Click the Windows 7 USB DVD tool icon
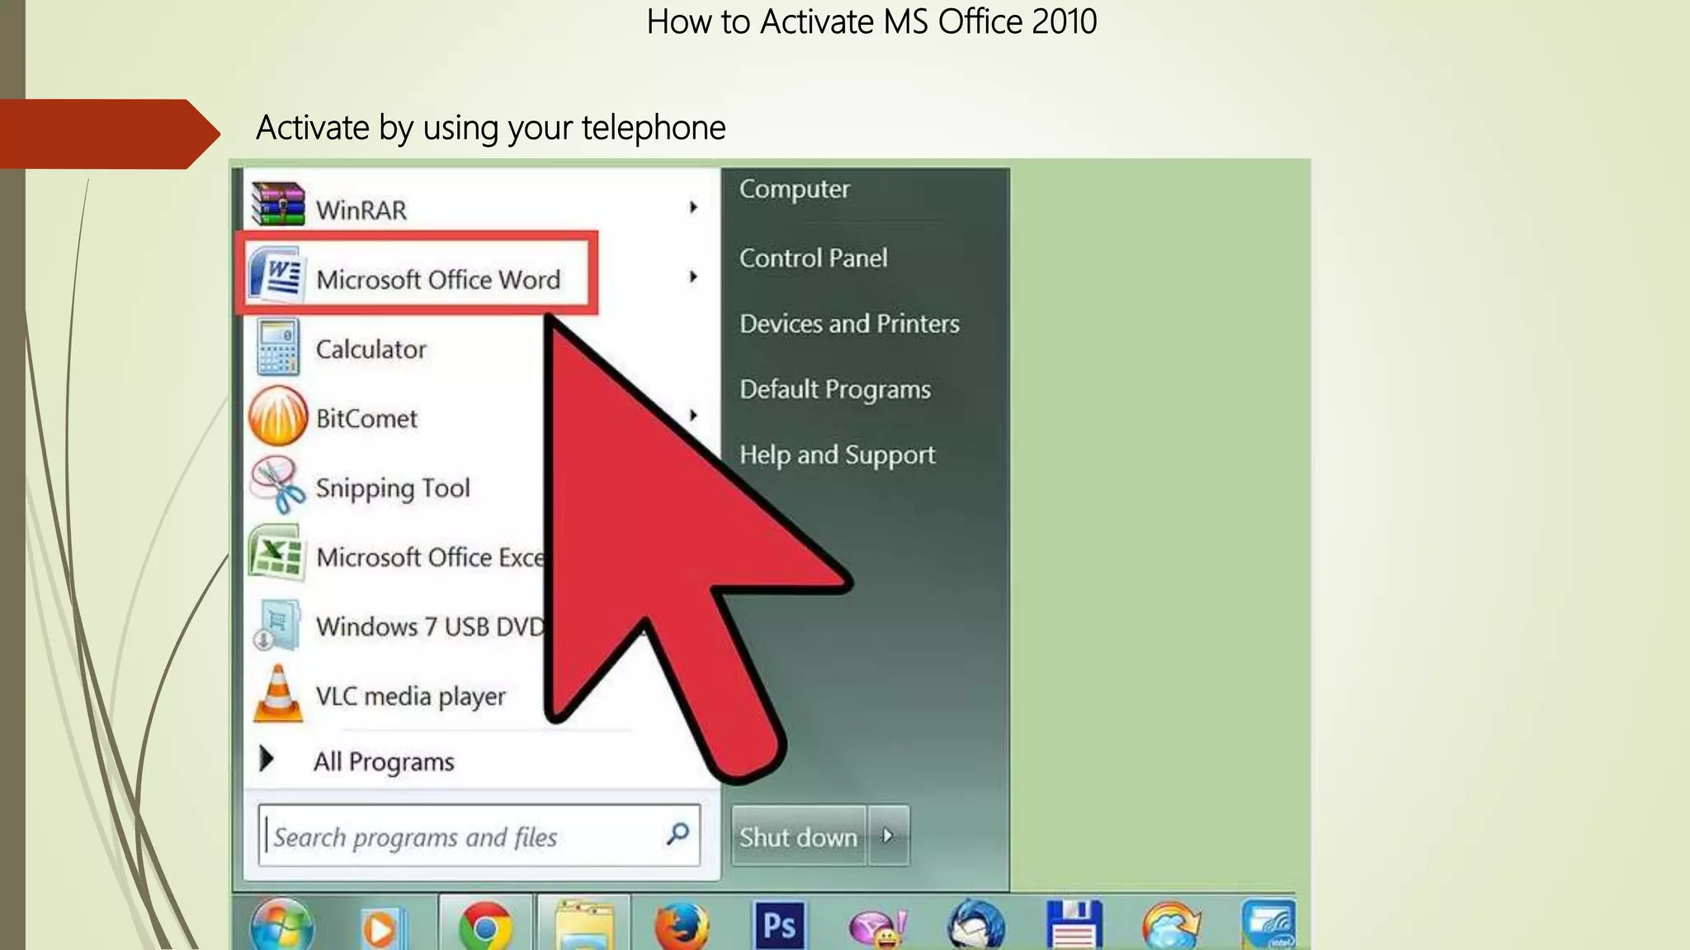 coord(276,624)
